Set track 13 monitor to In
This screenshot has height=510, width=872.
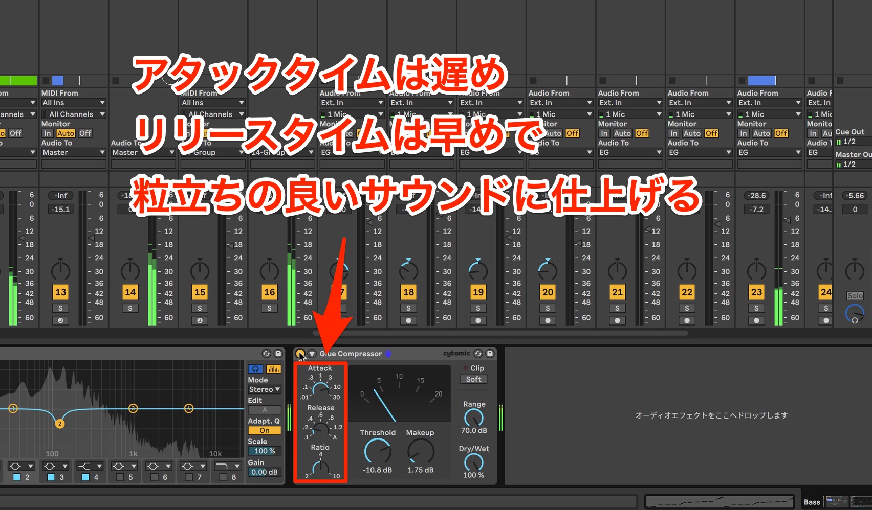click(x=48, y=133)
